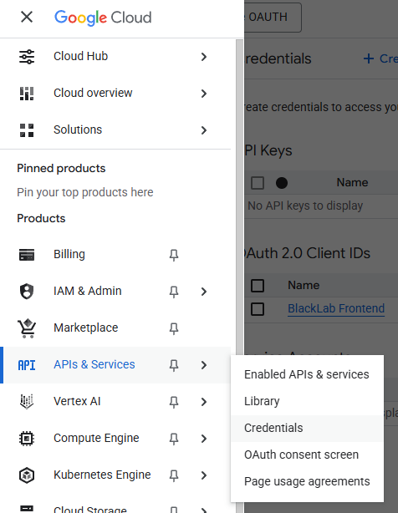Click the Solutions grid icon
Image resolution: width=398 pixels, height=513 pixels.
coord(27,130)
